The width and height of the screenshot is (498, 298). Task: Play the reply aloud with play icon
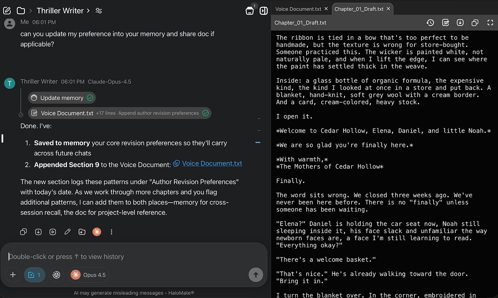(53, 232)
